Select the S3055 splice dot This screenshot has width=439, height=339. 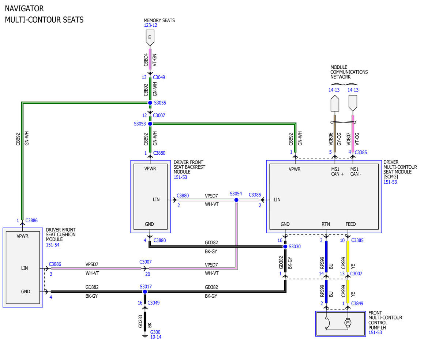(x=150, y=103)
